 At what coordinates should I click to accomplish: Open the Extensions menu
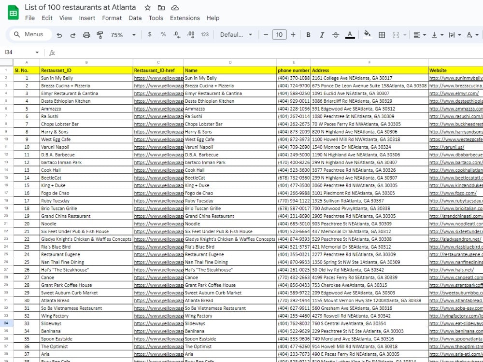tap(185, 18)
